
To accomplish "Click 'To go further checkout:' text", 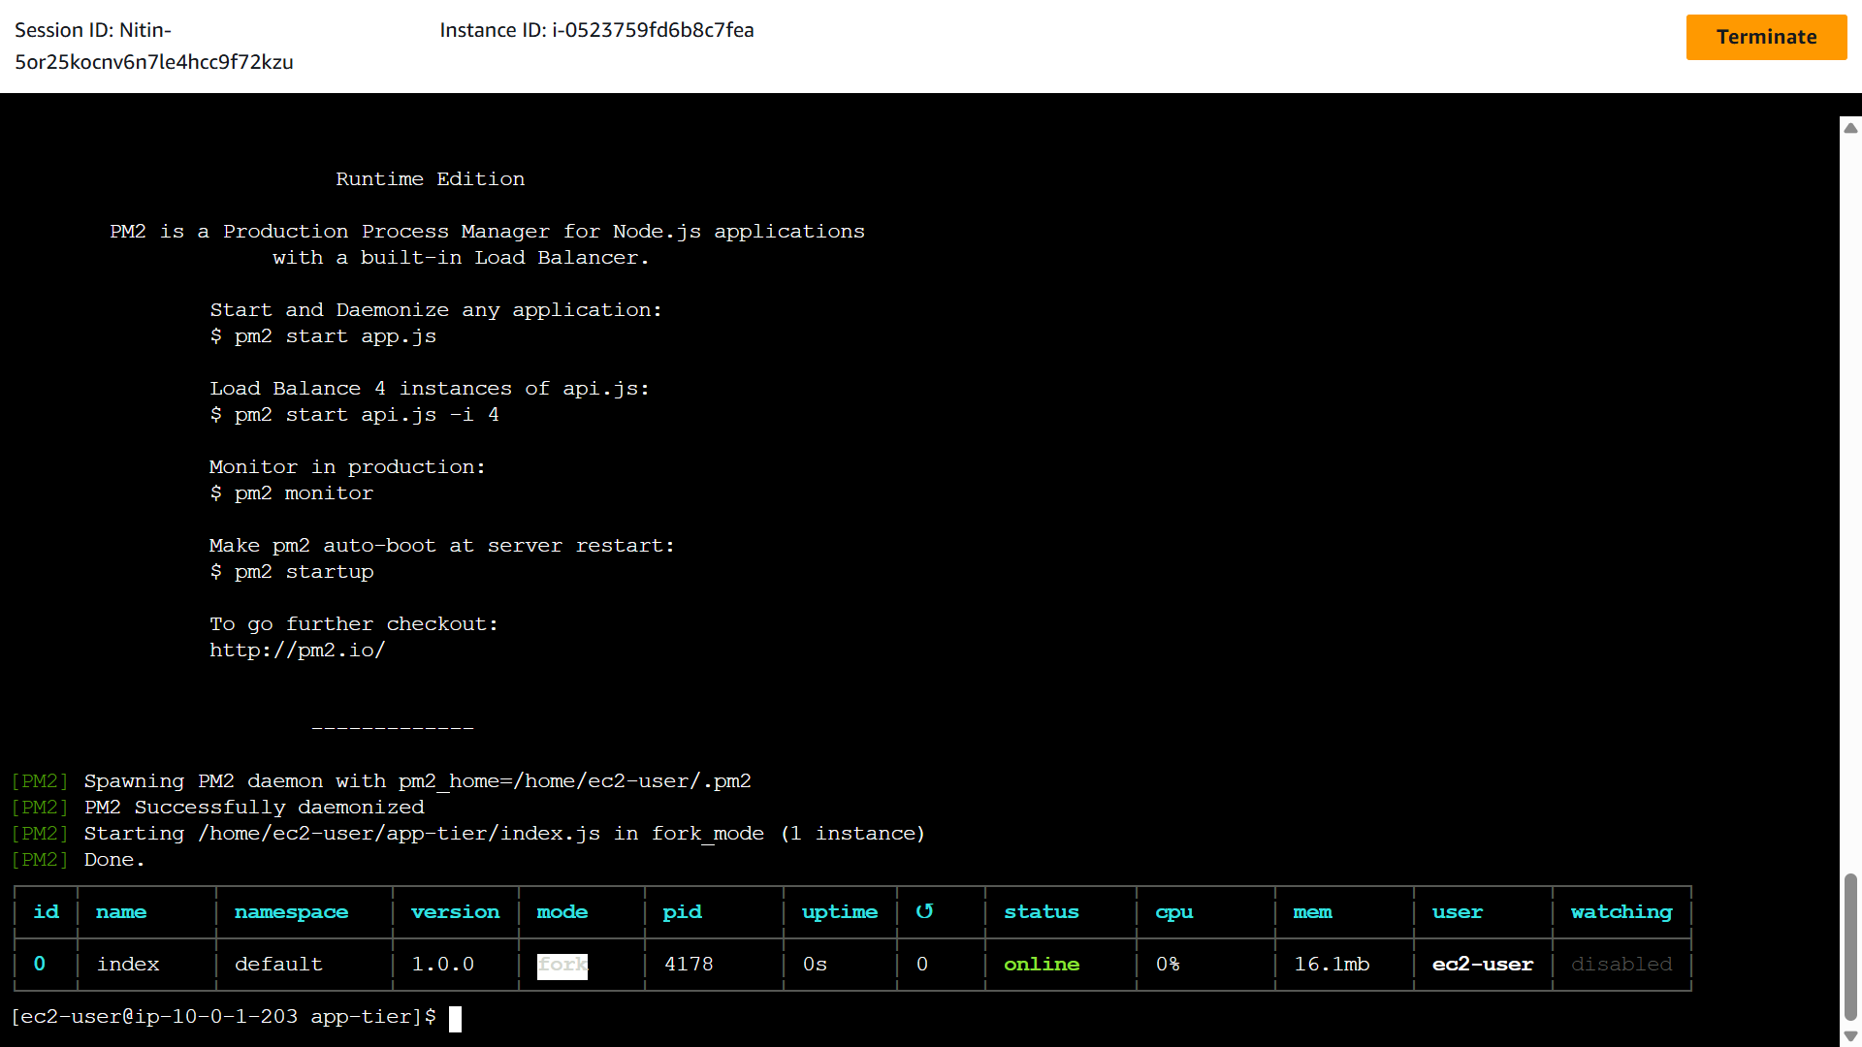I will [x=354, y=624].
